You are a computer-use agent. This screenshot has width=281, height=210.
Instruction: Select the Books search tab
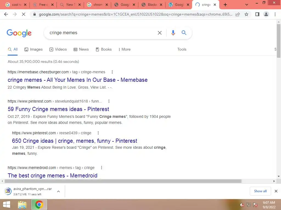point(103,49)
